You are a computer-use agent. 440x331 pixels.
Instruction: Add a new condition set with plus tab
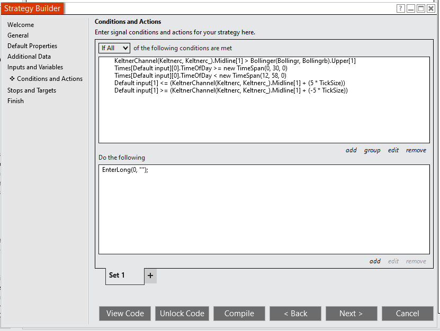tap(150, 275)
